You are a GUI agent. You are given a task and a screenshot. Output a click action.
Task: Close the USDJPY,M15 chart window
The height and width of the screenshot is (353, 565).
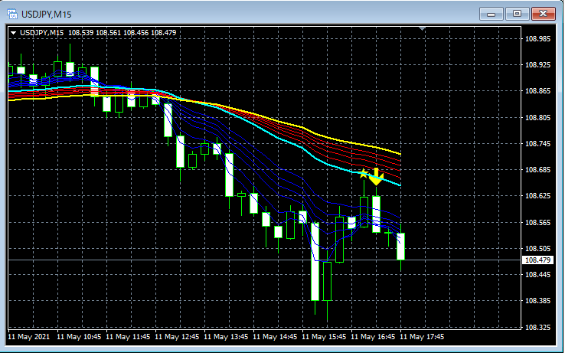544,14
